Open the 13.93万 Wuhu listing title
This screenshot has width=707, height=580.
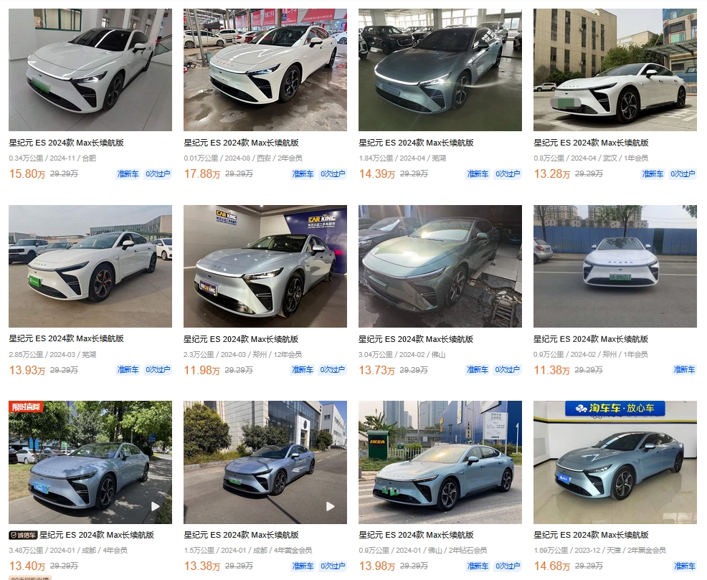pos(66,338)
